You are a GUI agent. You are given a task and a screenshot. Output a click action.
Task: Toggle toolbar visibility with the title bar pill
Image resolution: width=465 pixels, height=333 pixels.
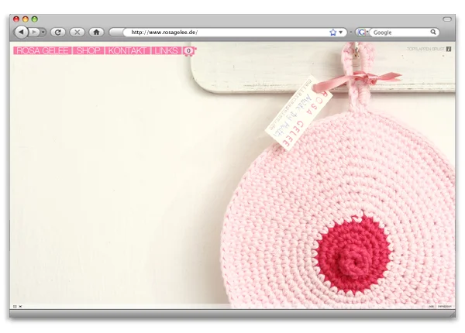coord(447,18)
